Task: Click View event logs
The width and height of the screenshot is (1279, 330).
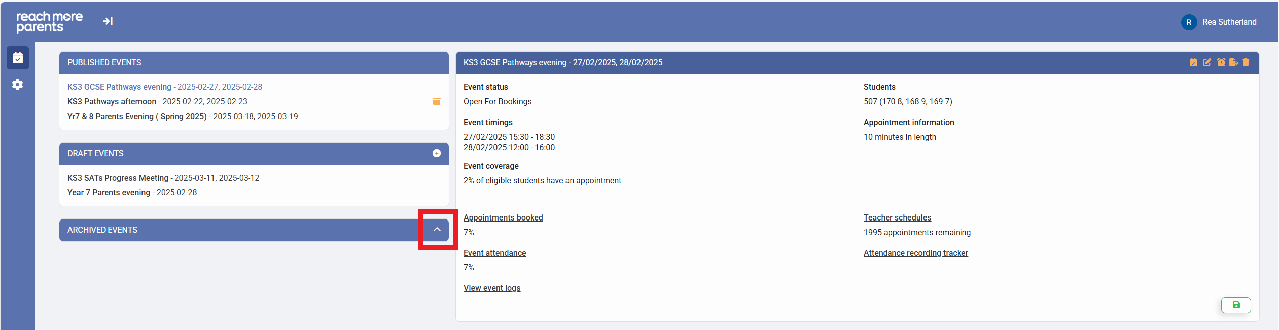Action: (x=491, y=288)
